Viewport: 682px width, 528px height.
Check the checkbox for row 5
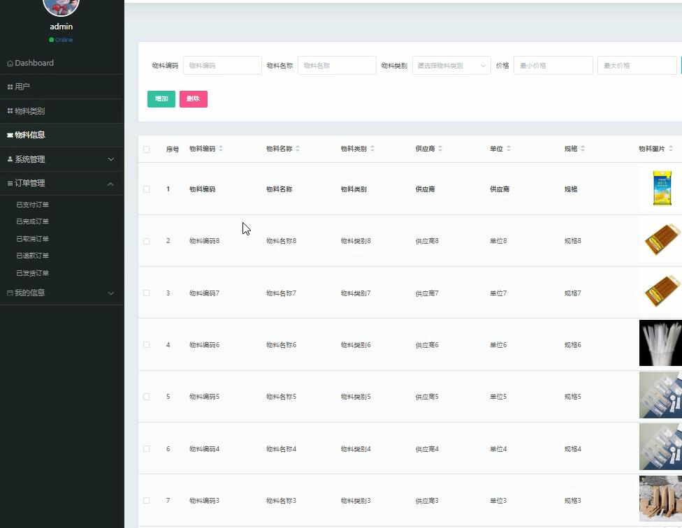click(x=147, y=397)
